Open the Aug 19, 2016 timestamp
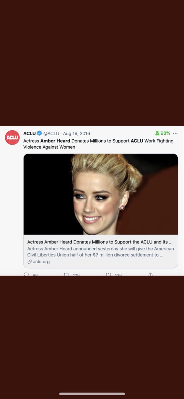The image size is (184, 399). tap(77, 133)
